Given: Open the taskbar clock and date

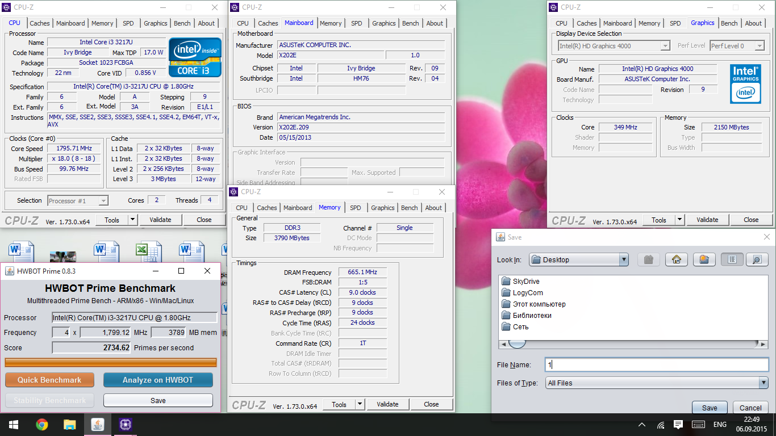Looking at the screenshot, I should (752, 424).
